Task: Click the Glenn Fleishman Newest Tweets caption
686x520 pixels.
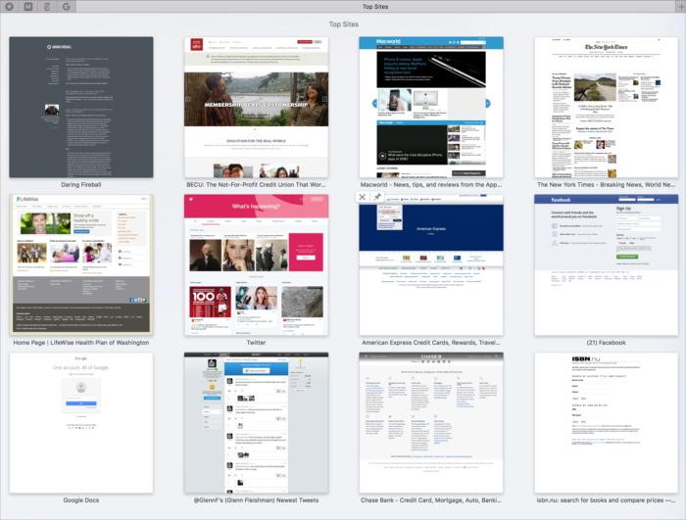Action: click(256, 500)
